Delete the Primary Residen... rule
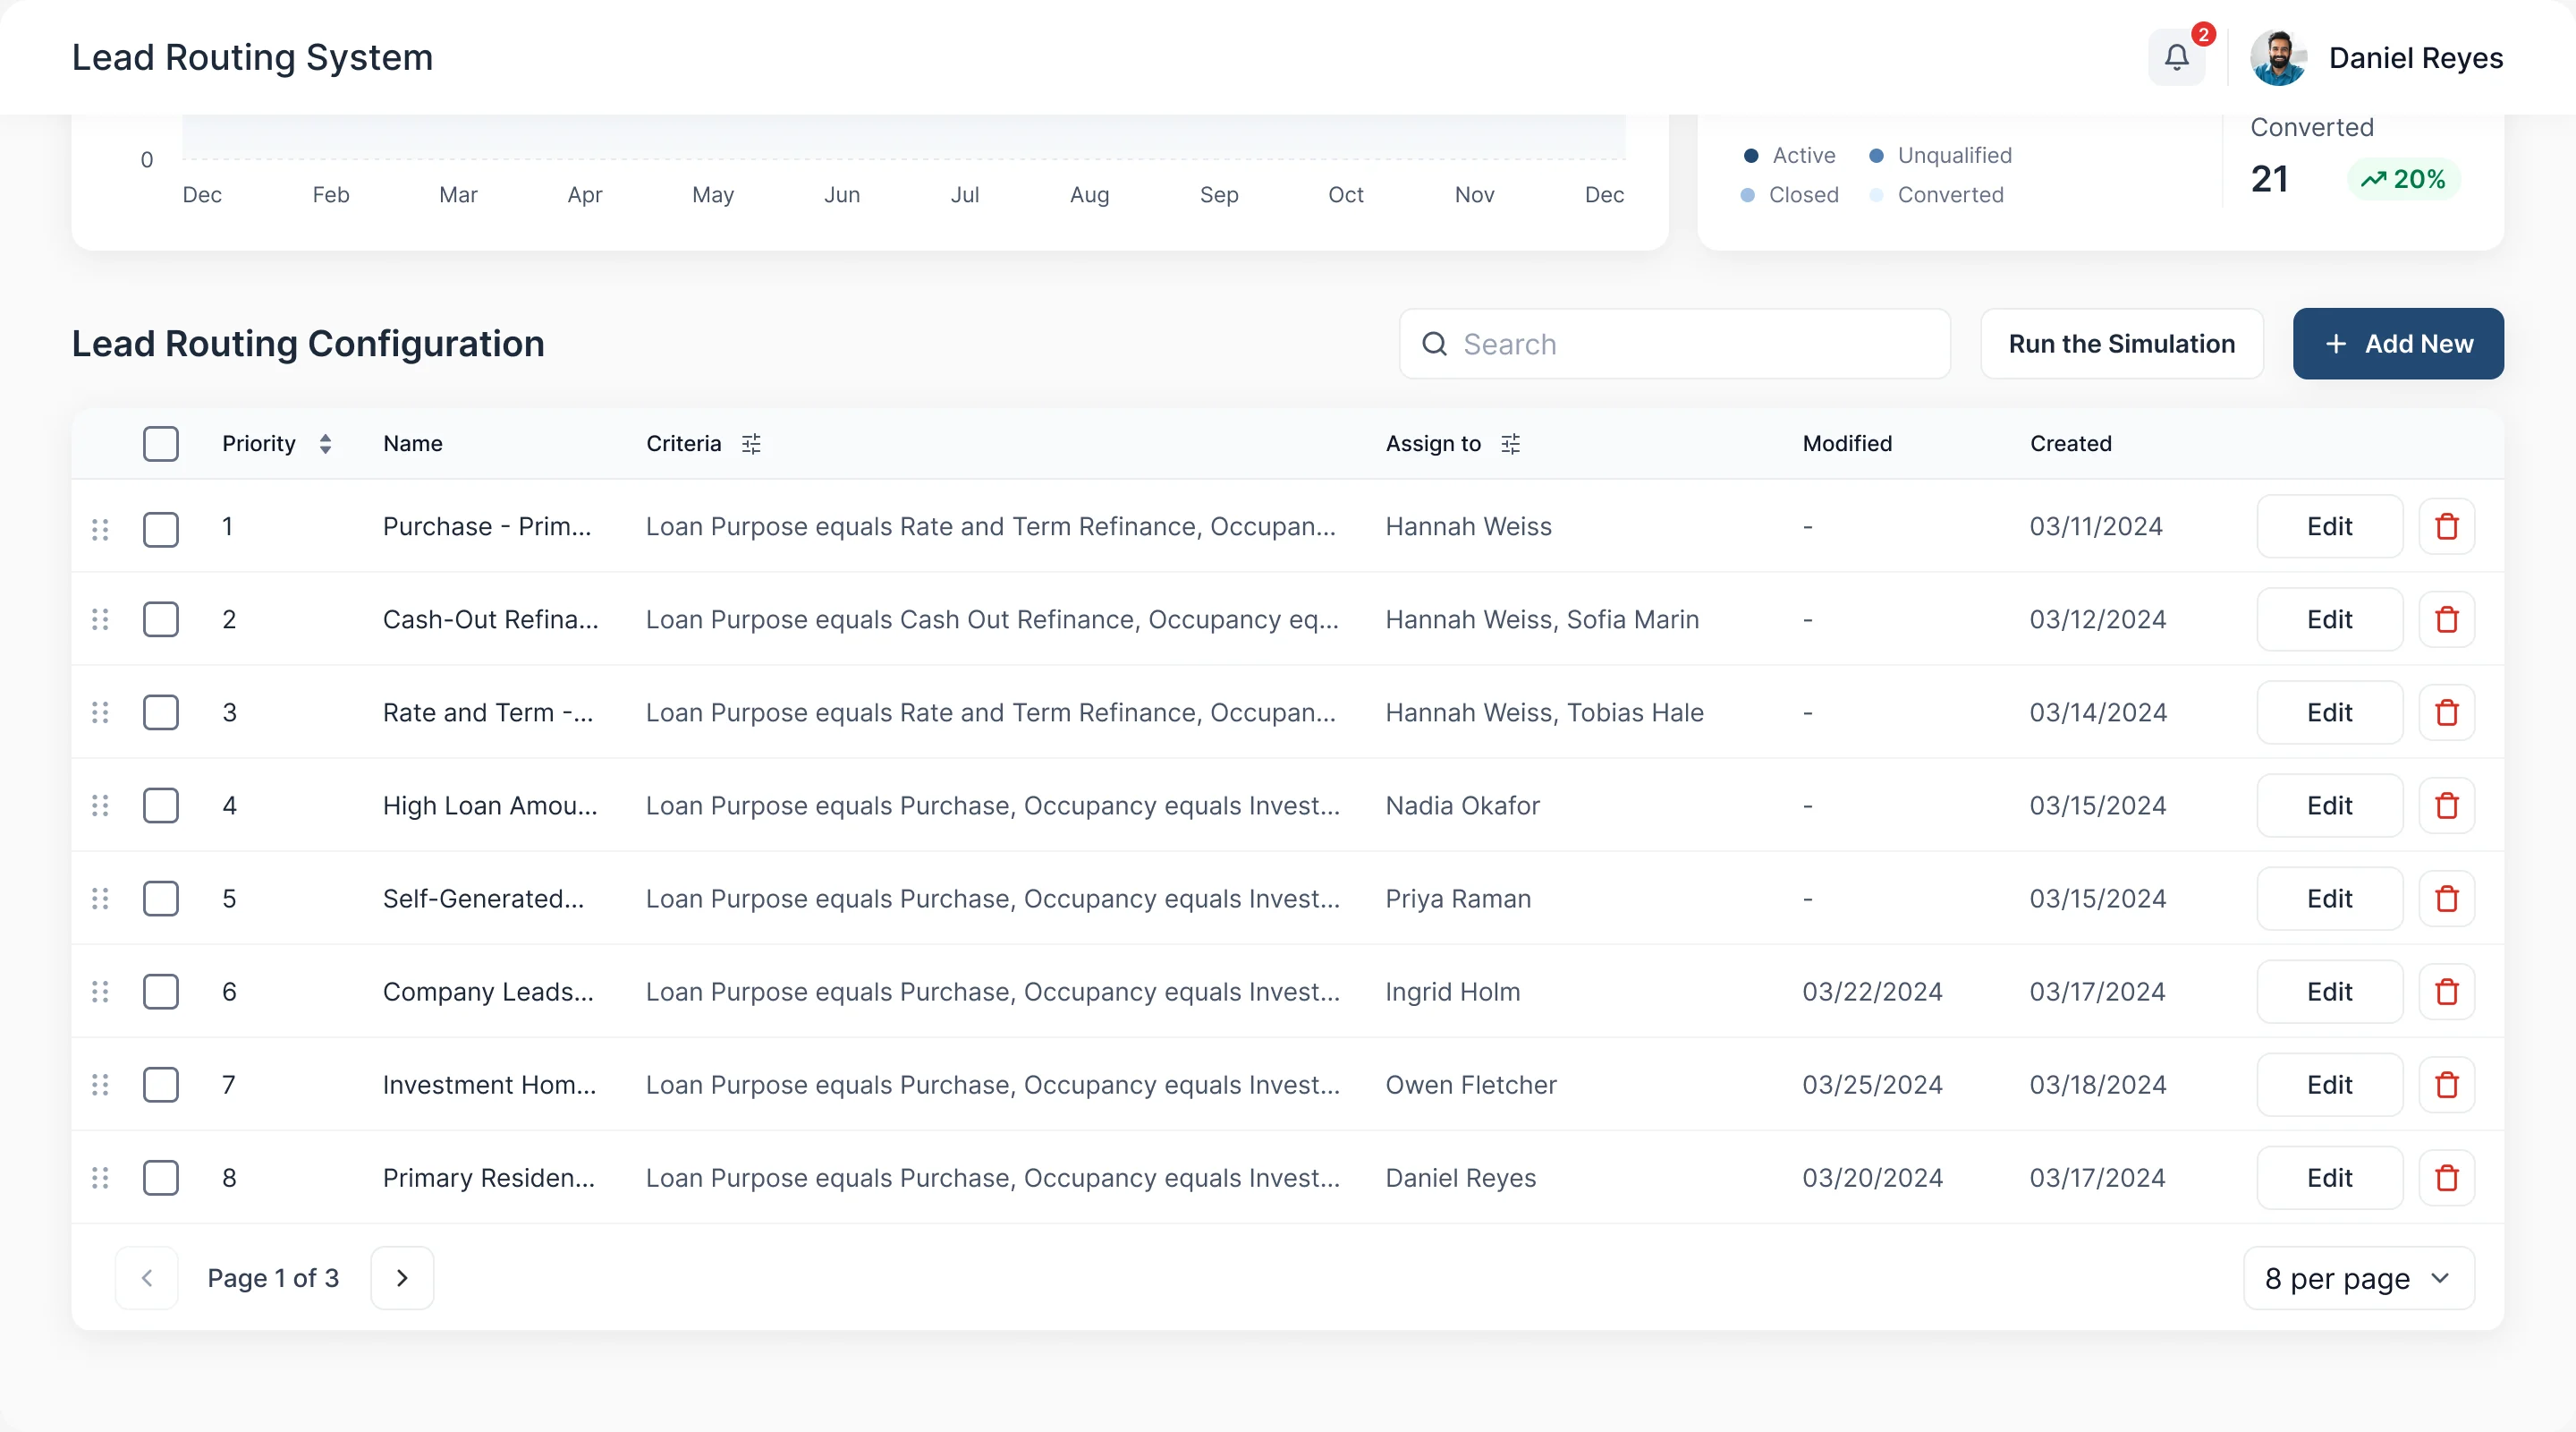 pos(2446,1178)
